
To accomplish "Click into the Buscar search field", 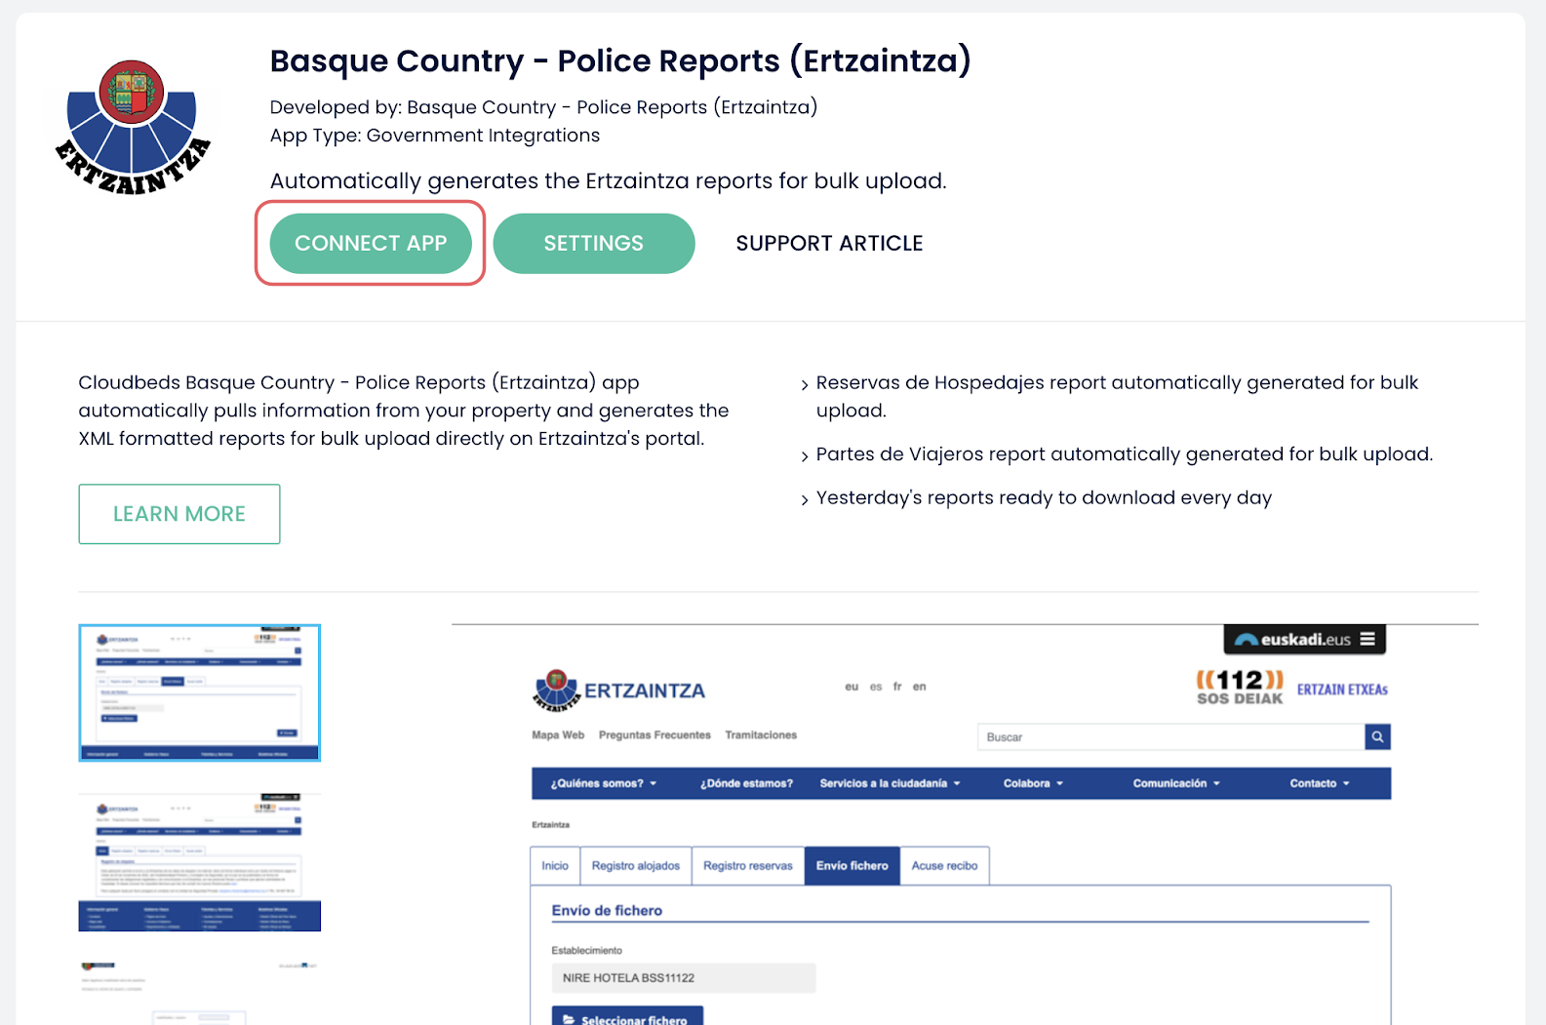I will pos(1169,737).
